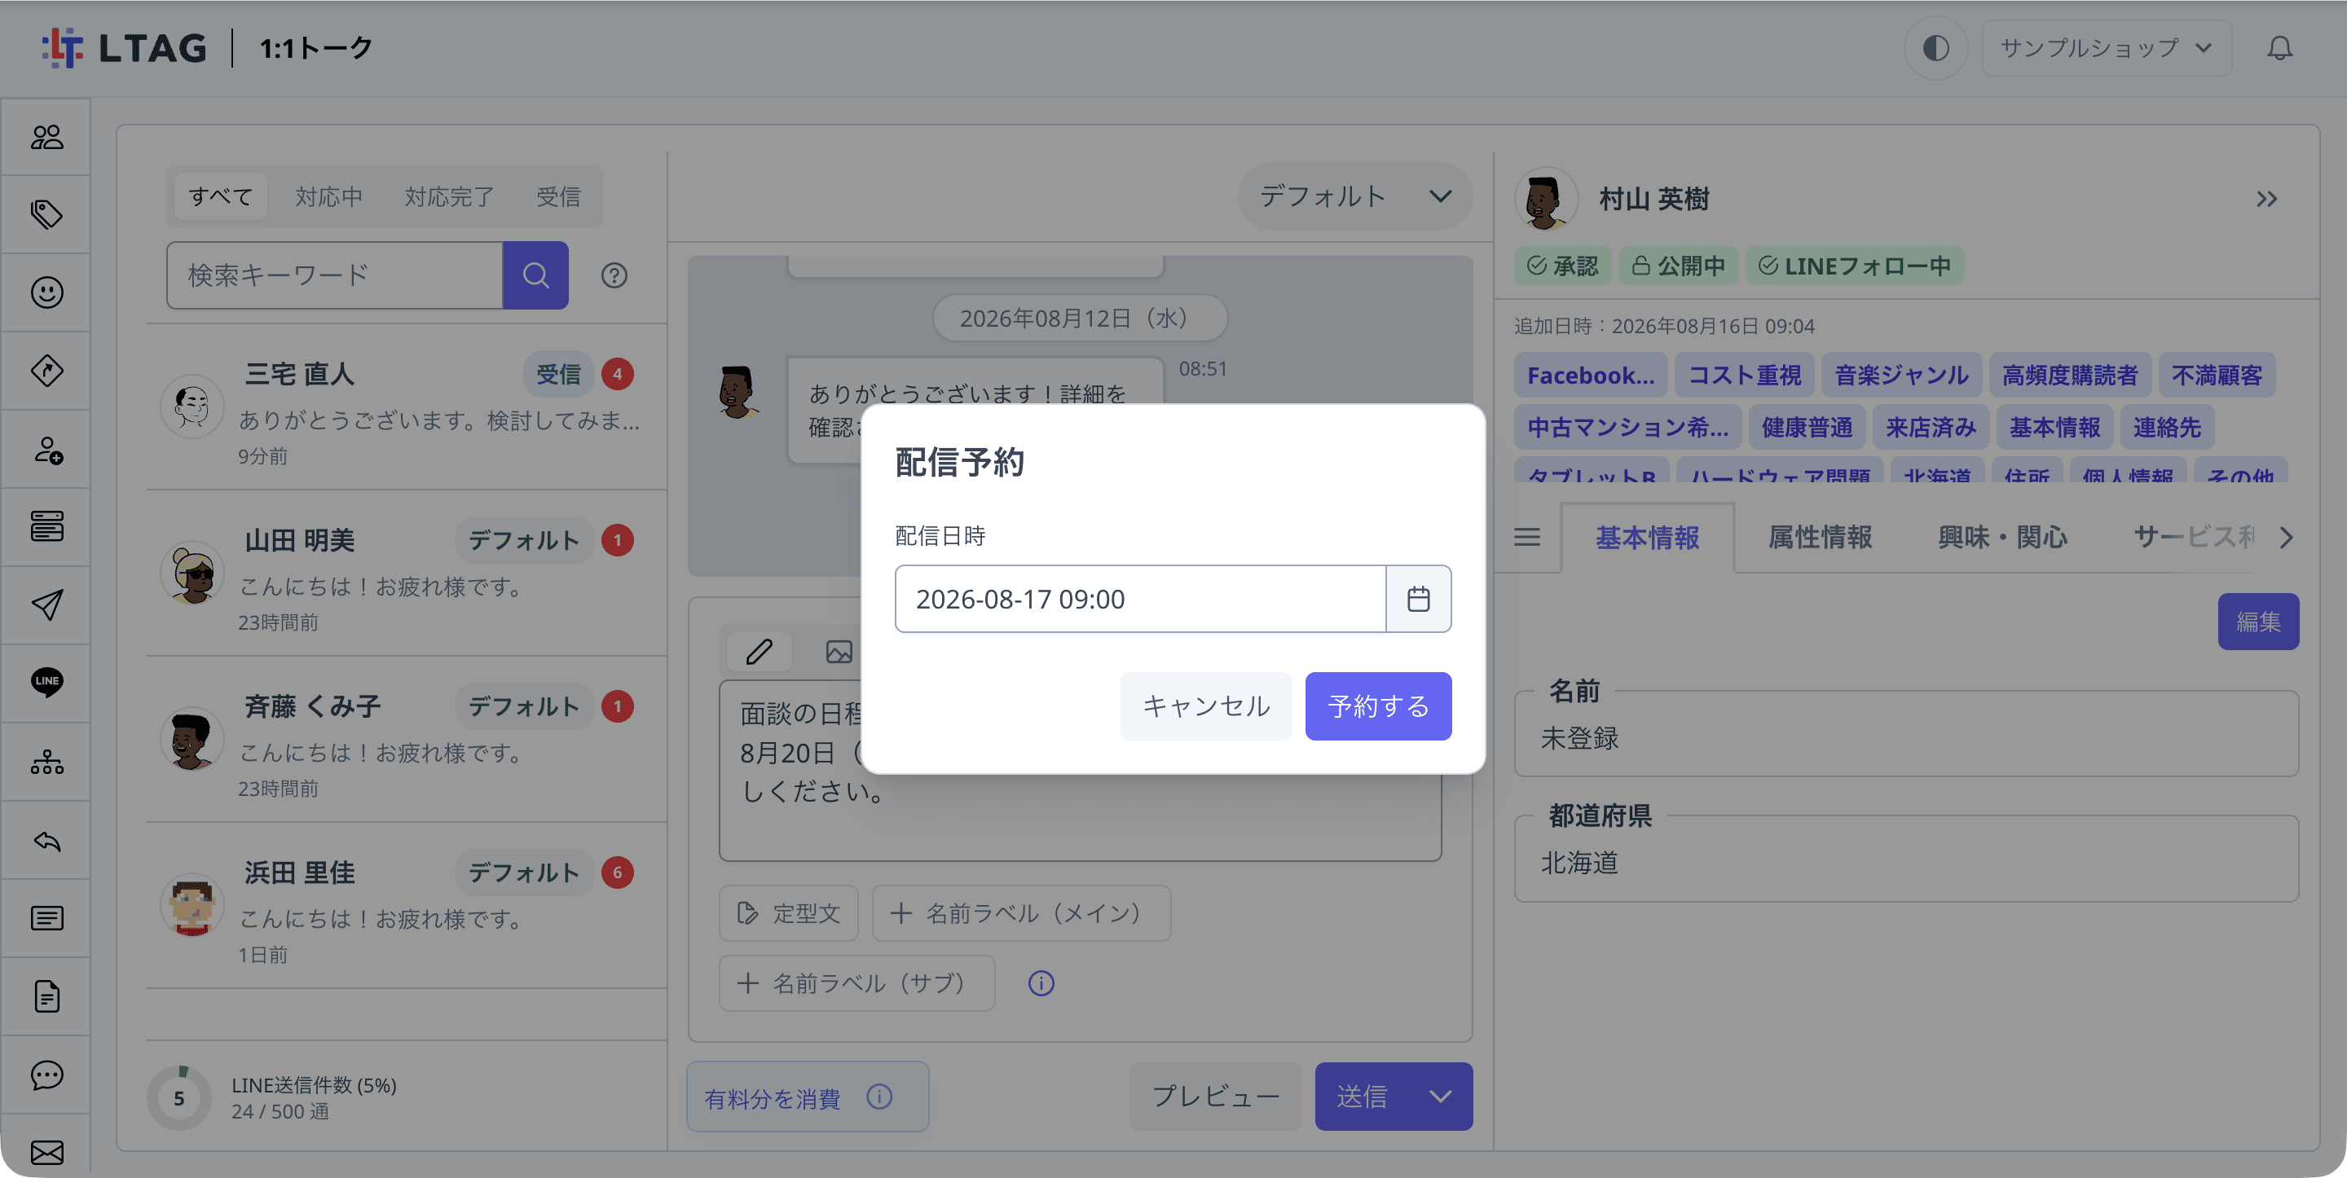This screenshot has width=2347, height=1178.
Task: Switch to the 属性情報 tab
Action: click(x=1821, y=538)
